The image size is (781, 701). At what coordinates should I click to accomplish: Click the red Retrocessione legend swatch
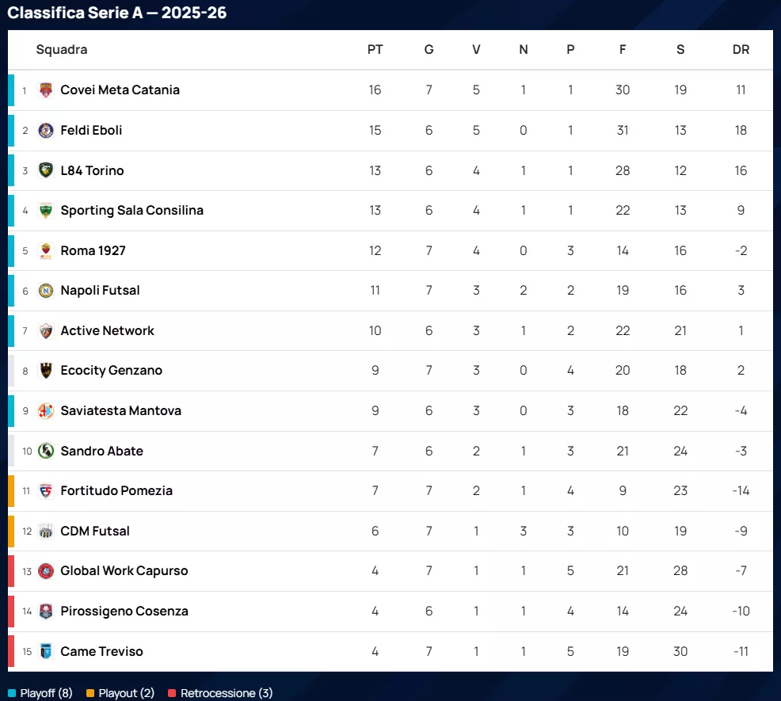click(172, 693)
